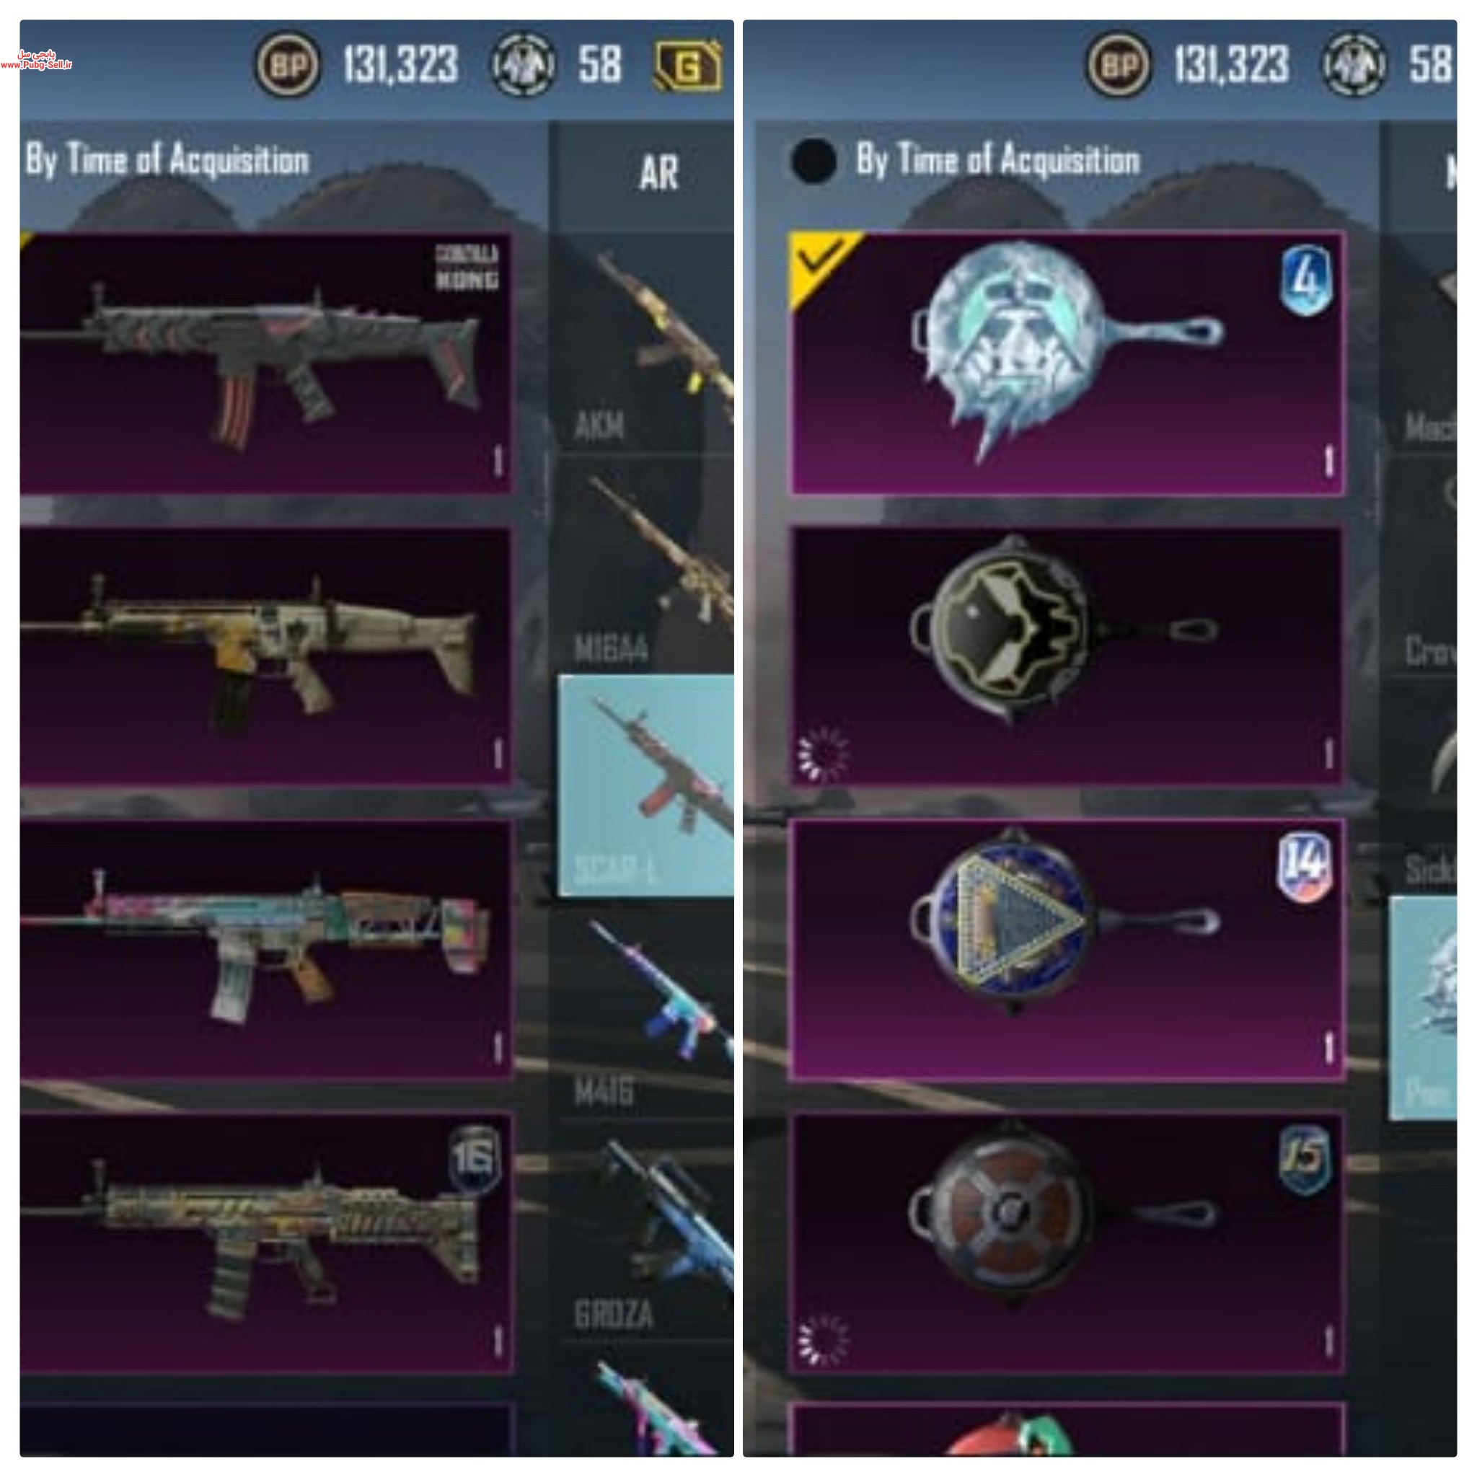Select the colorful pink teal SCAR-L skin
This screenshot has width=1477, height=1477.
point(265,950)
